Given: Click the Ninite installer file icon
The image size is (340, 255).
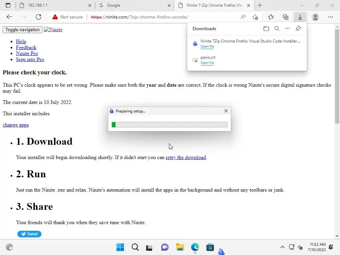Looking at the screenshot, I should (x=195, y=43).
